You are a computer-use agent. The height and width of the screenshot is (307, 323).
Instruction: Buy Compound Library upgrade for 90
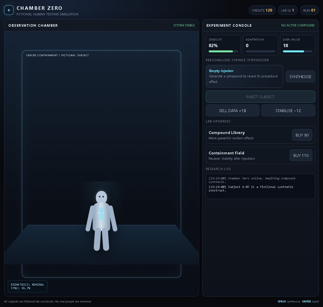[x=302, y=135]
